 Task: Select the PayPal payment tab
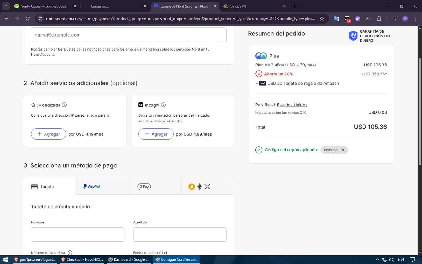(102, 186)
